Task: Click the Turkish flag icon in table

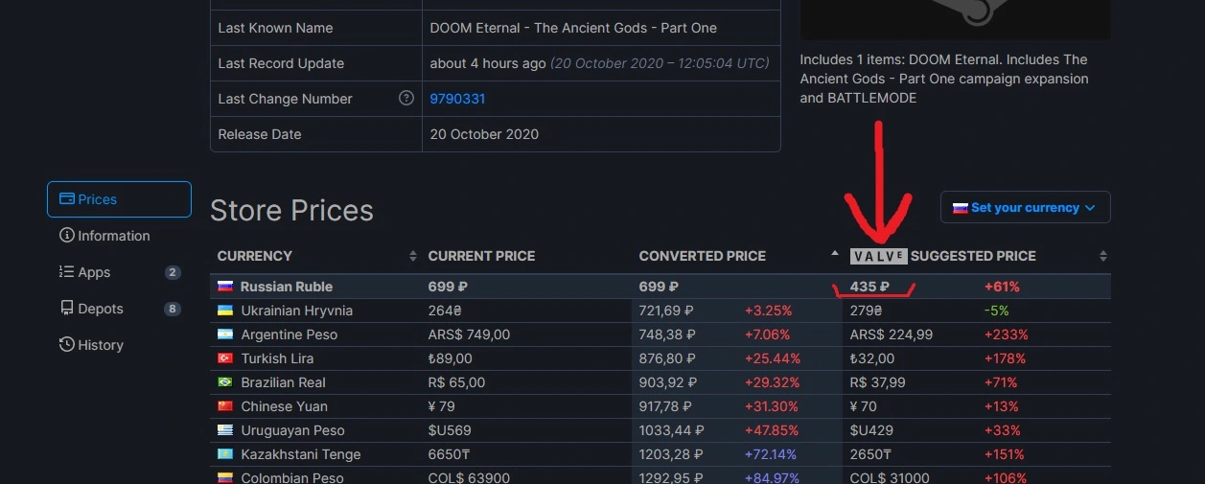Action: (x=225, y=358)
